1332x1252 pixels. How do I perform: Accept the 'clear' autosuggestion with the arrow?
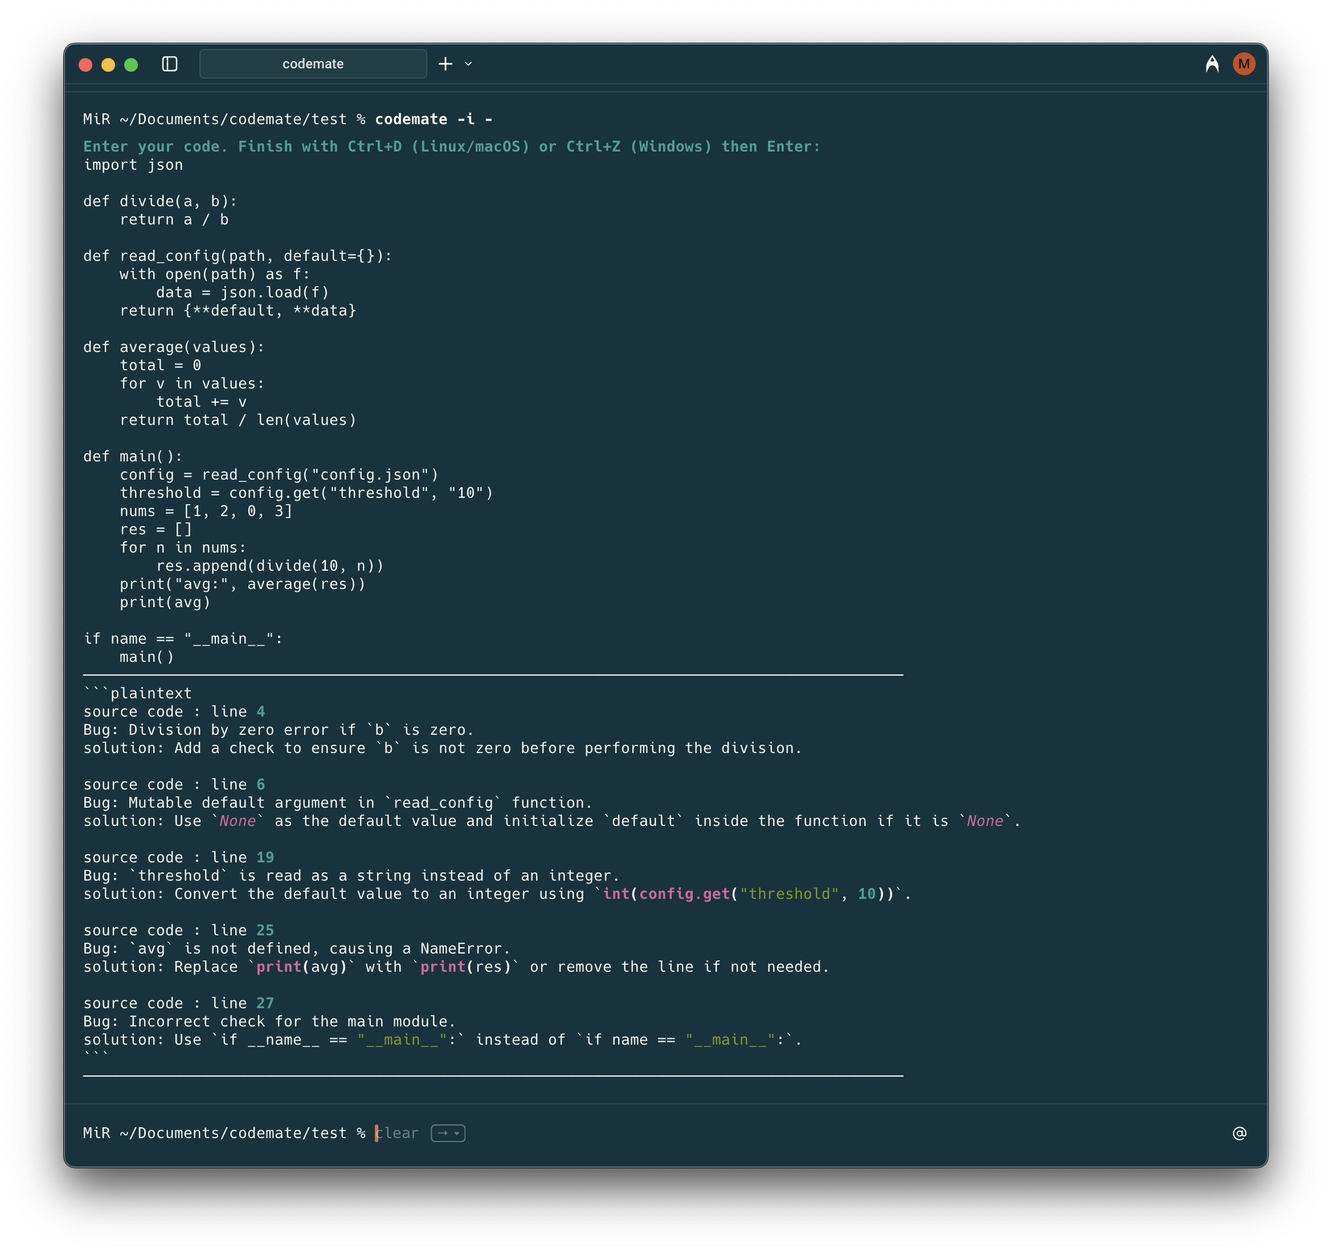(x=443, y=1133)
